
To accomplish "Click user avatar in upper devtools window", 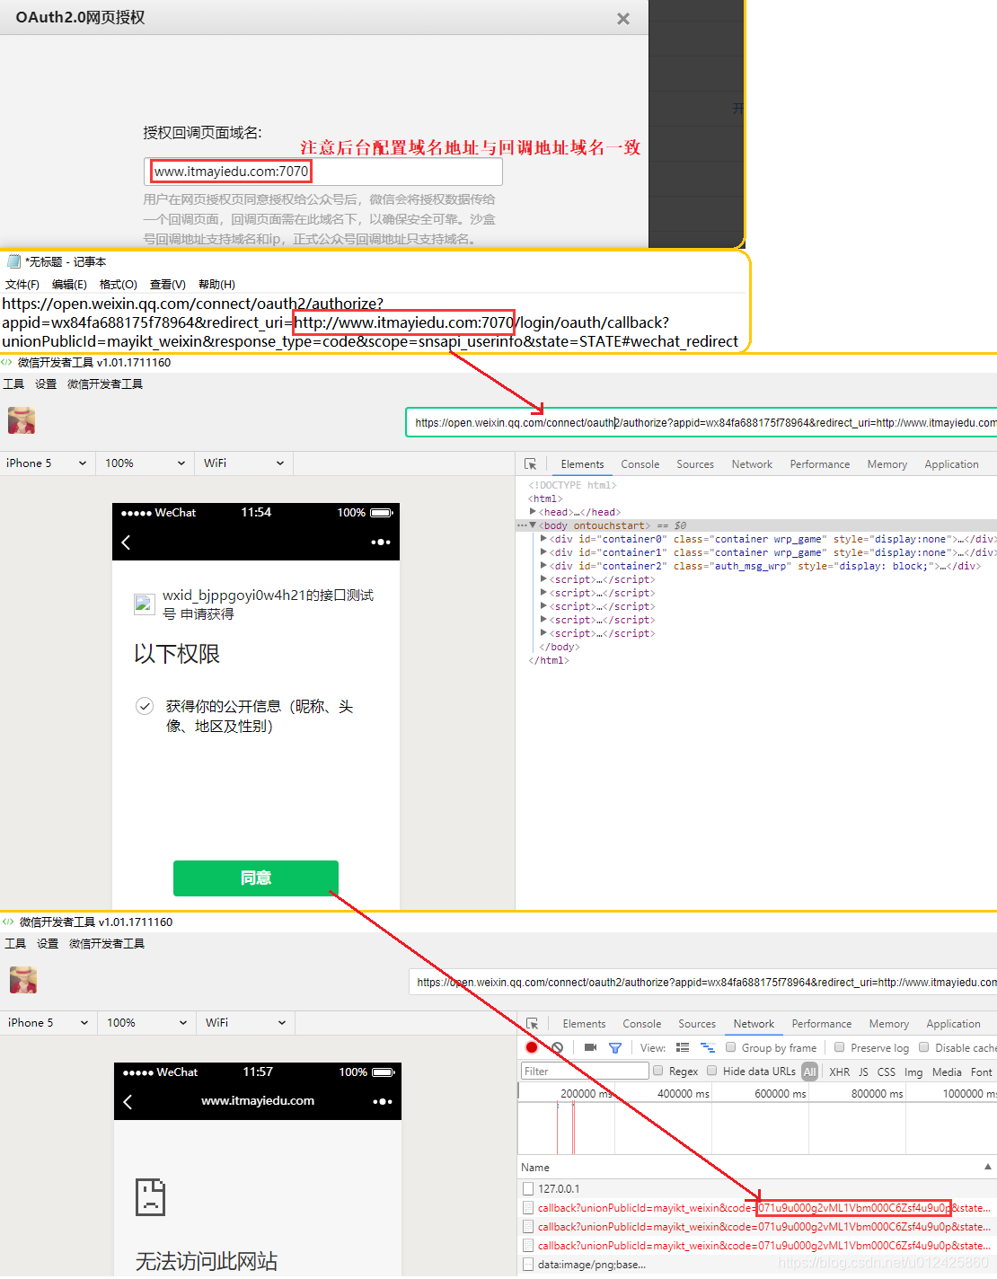I will (22, 420).
